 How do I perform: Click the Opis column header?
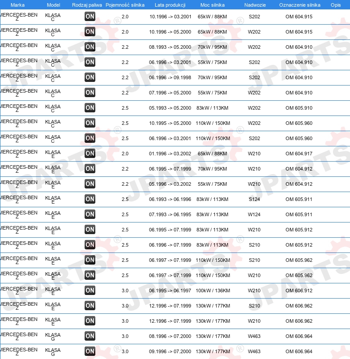[x=336, y=5]
